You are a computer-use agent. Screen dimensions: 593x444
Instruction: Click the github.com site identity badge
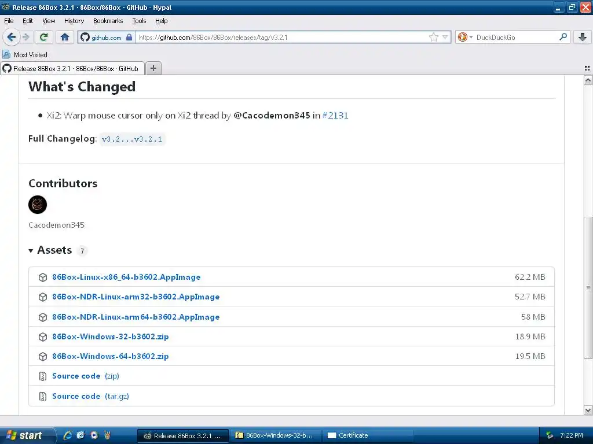[107, 38]
